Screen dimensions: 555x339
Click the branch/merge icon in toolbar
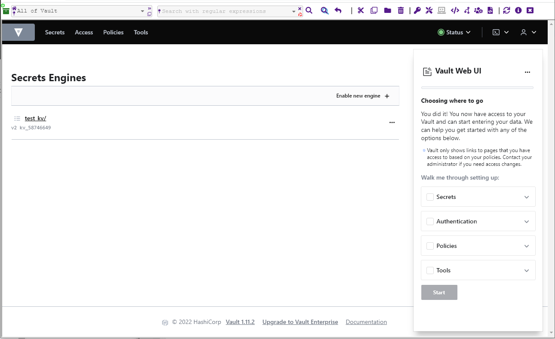[467, 10]
